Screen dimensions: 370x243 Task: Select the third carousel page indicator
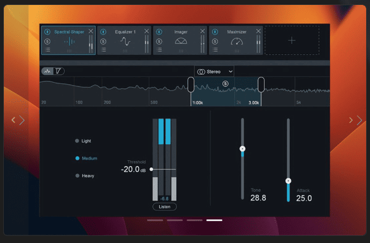coord(195,220)
